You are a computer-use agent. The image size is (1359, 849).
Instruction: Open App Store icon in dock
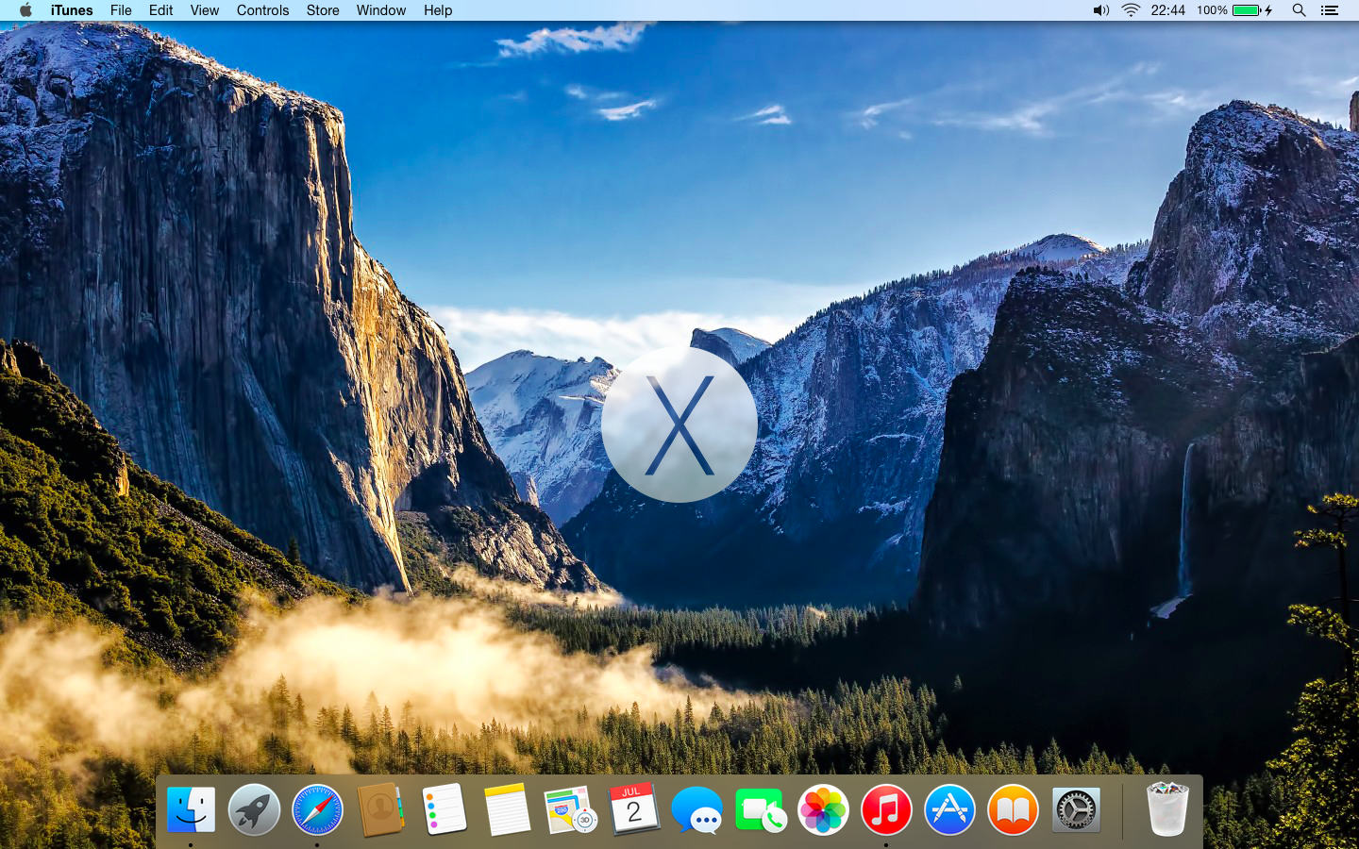[949, 810]
